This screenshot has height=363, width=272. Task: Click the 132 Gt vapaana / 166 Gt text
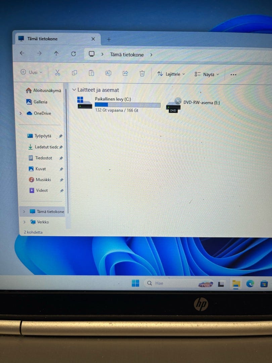click(117, 111)
